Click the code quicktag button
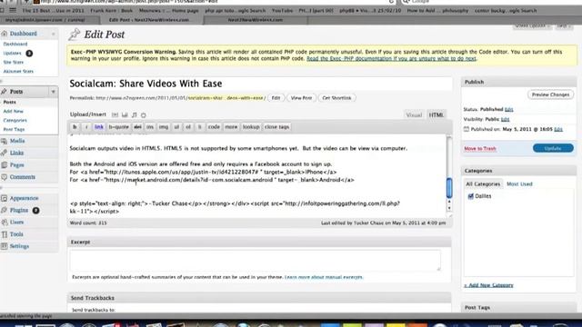Viewport: 582px width, 327px height. (214, 127)
